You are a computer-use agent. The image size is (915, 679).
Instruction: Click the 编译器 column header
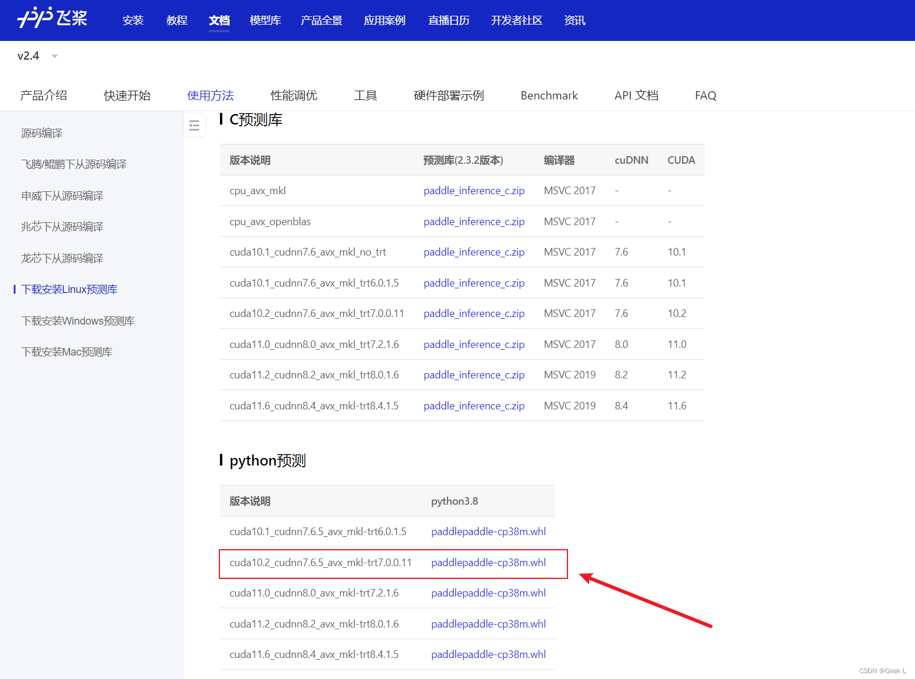(x=559, y=160)
